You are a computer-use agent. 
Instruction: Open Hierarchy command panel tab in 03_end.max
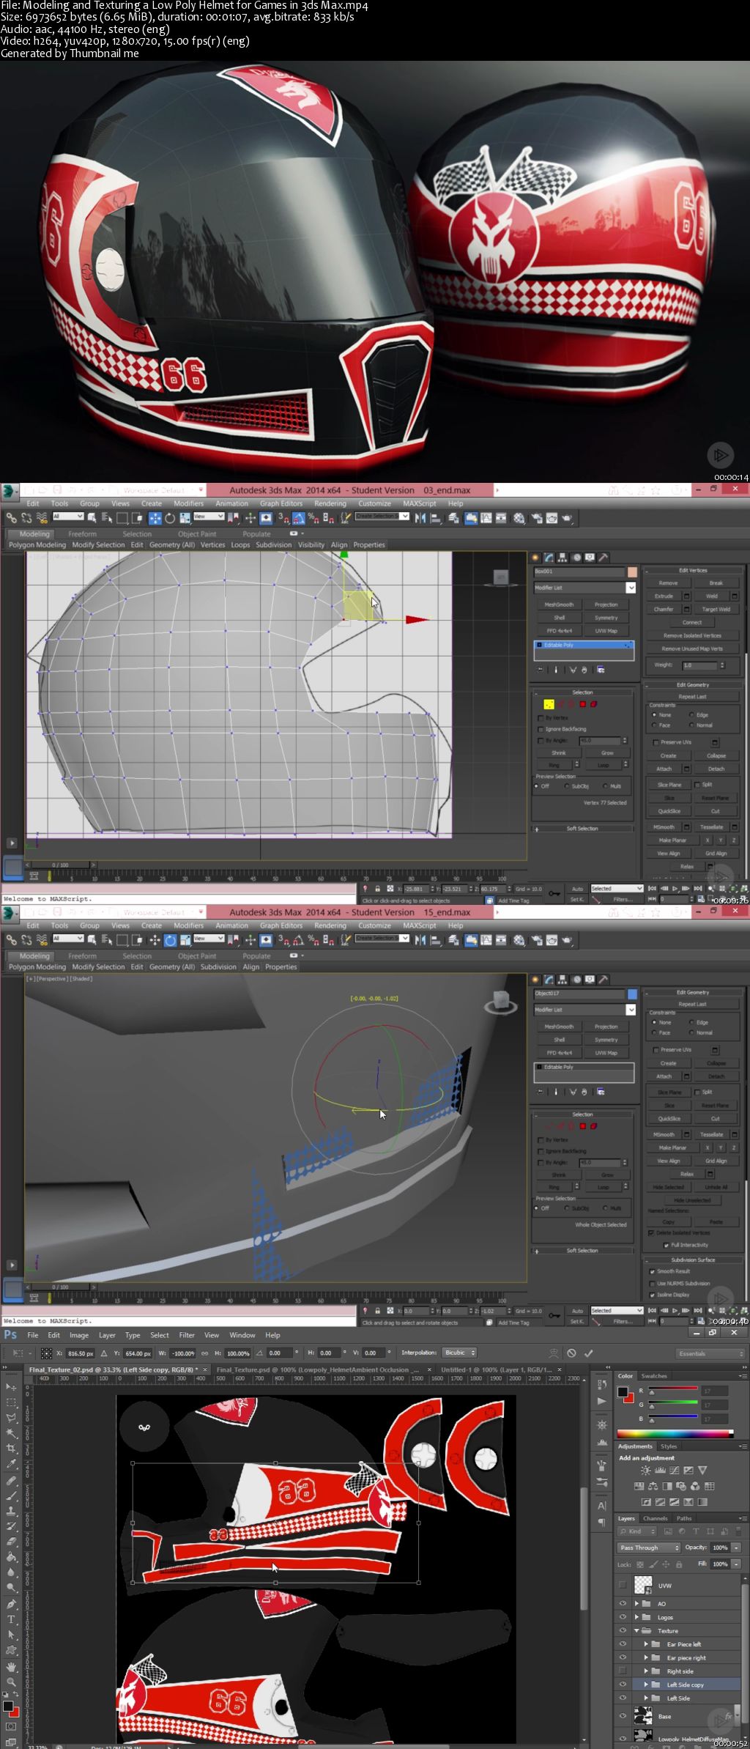coord(562,558)
